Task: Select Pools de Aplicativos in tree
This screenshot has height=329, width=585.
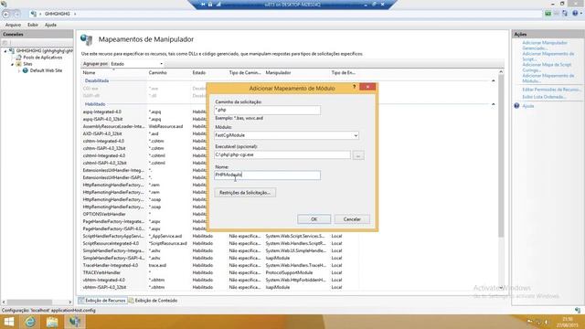Action: point(43,58)
